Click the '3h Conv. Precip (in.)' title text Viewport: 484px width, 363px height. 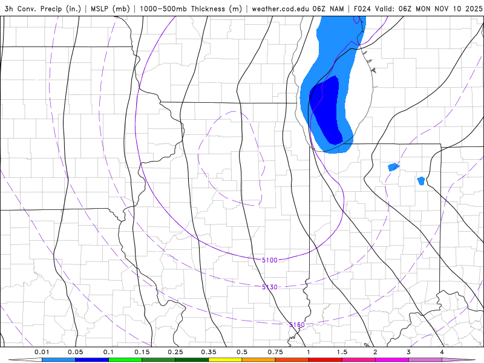coord(42,8)
